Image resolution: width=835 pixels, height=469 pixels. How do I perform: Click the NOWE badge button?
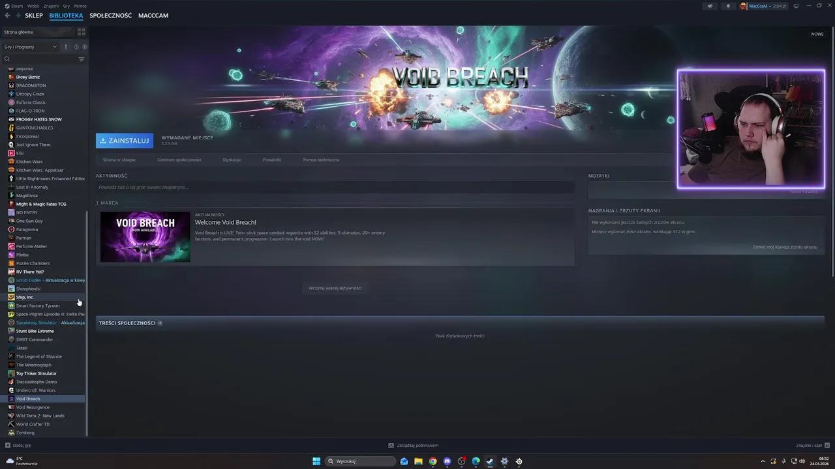tap(817, 34)
